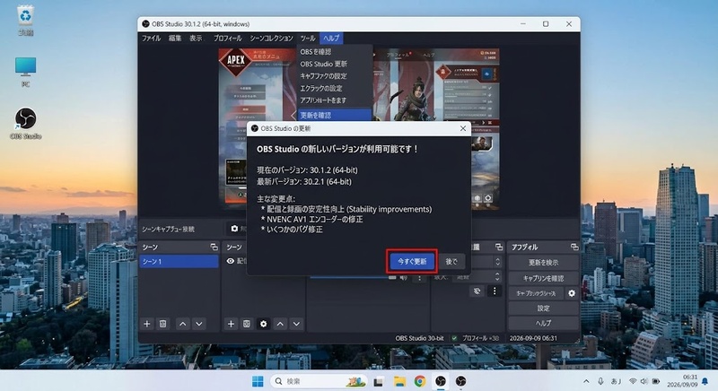Mute audio via mixer speaker icon
The height and width of the screenshot is (391, 718).
(403, 277)
